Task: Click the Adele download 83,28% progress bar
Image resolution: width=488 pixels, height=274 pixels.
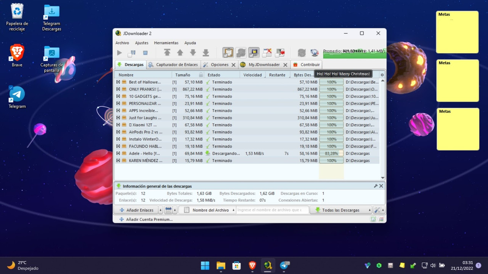Action: point(331,153)
